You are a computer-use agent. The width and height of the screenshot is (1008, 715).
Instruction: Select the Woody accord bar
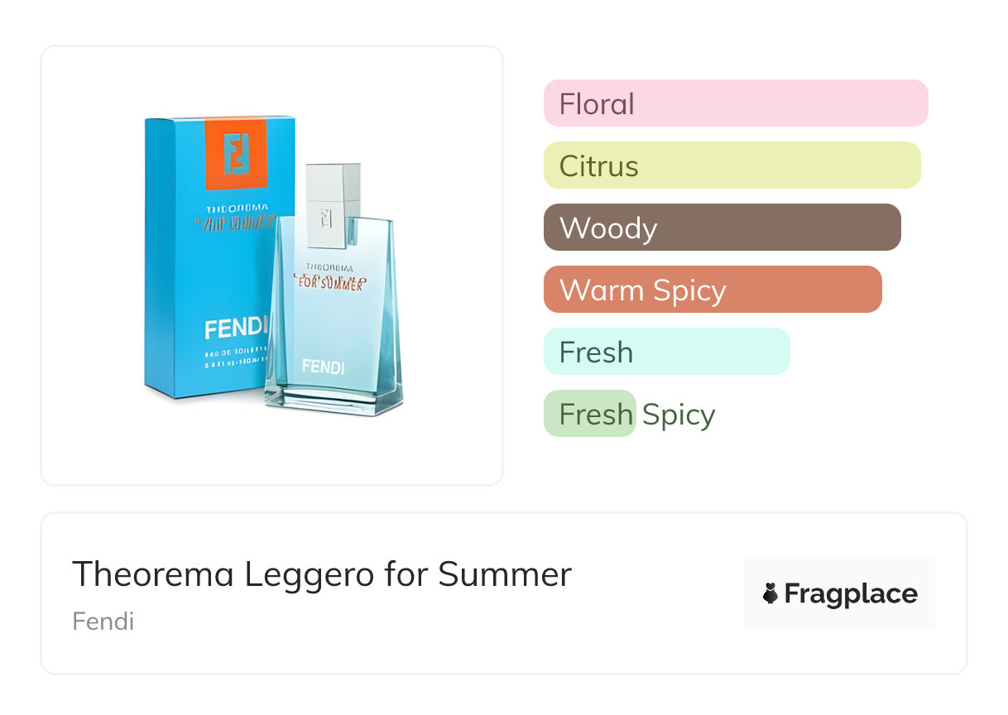[722, 228]
